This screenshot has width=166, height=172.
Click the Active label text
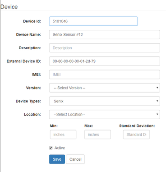coord(60,148)
